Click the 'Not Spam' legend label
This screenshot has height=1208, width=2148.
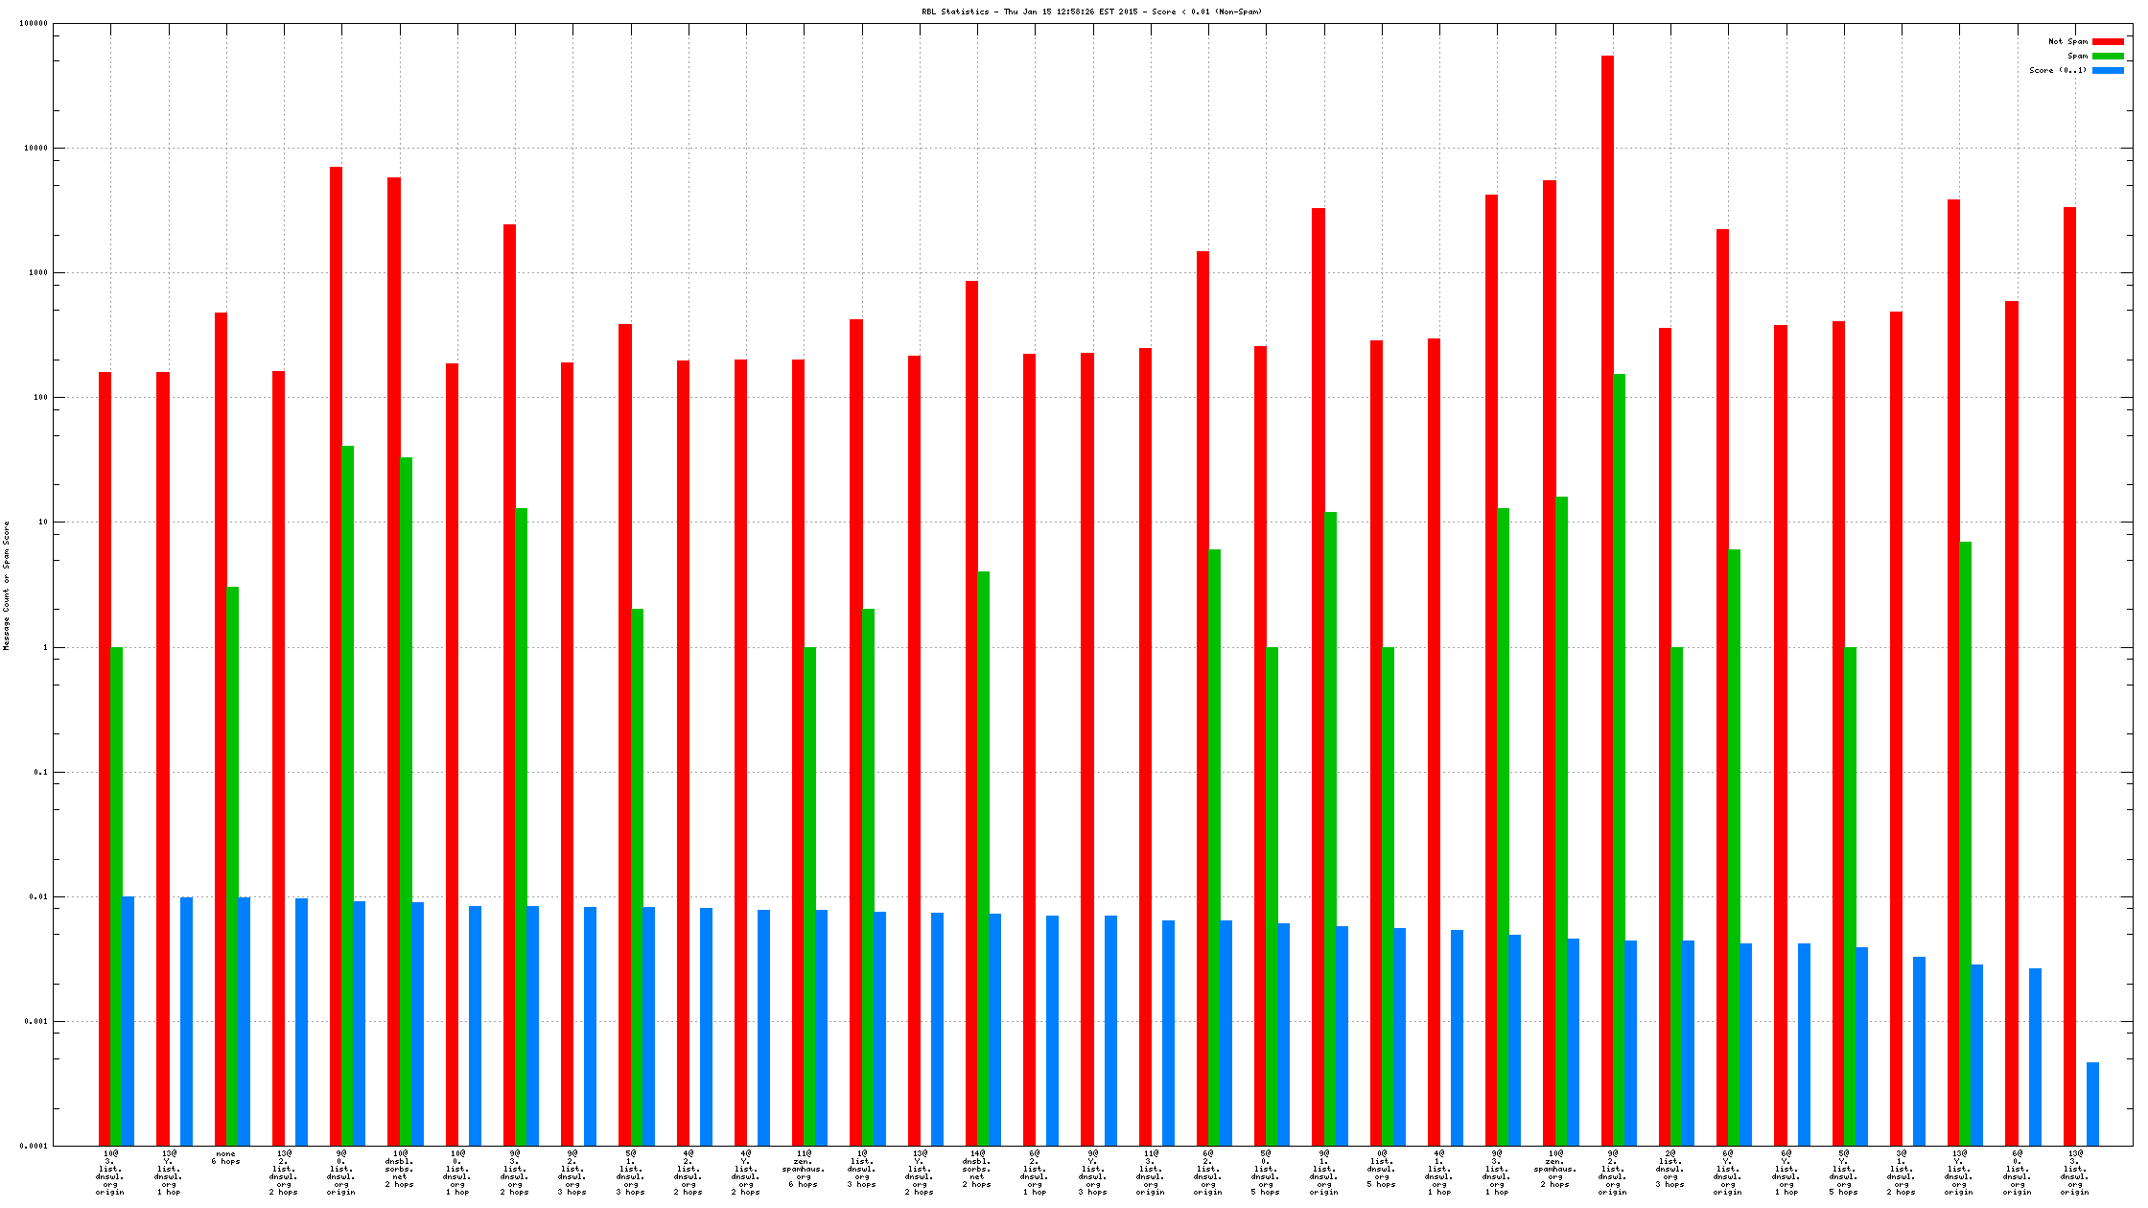tap(2067, 41)
